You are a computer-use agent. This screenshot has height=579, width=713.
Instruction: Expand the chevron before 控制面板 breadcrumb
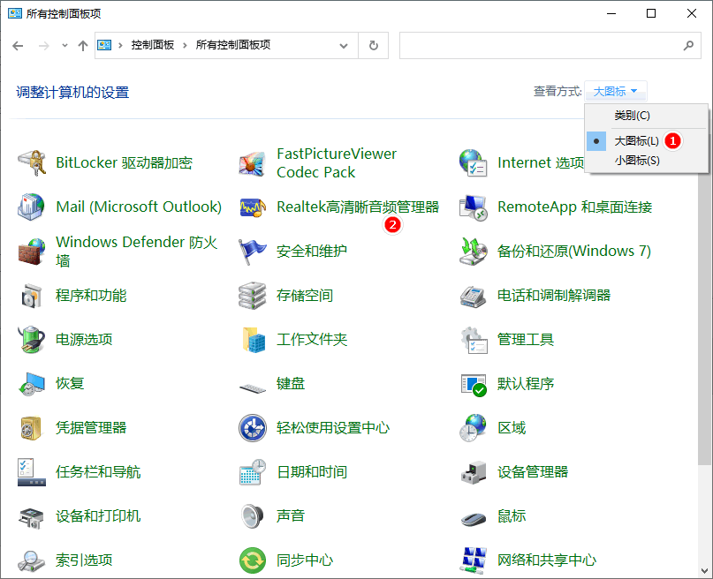point(120,45)
